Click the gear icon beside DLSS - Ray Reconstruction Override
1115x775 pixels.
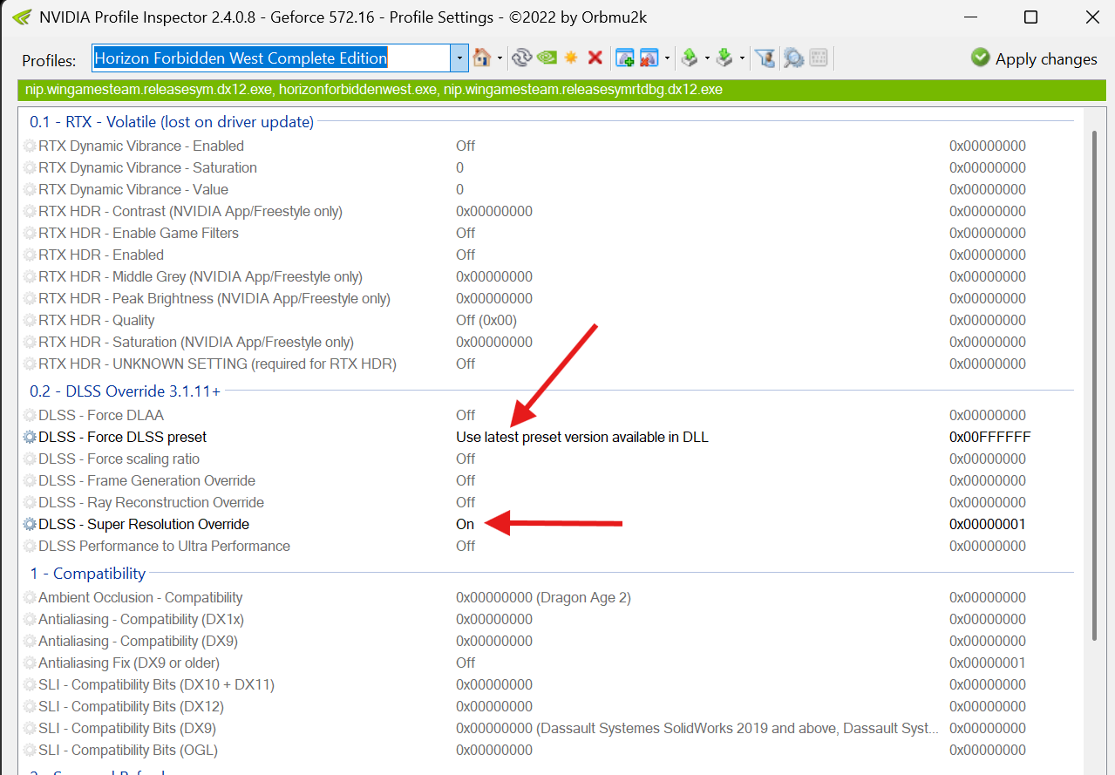pyautogui.click(x=30, y=502)
